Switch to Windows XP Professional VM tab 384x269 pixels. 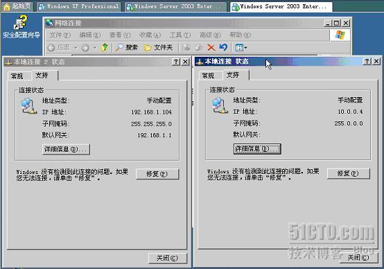click(x=79, y=6)
